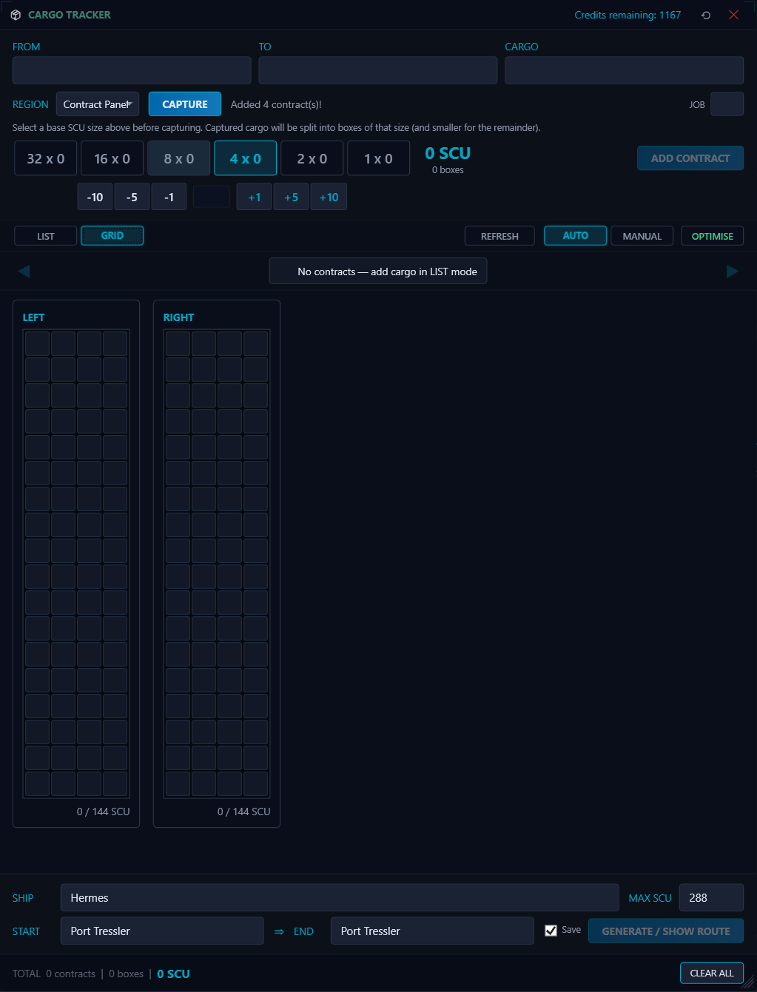Screen dimensions: 757x992
Task: Switch to LIST view tab
Action: [46, 236]
